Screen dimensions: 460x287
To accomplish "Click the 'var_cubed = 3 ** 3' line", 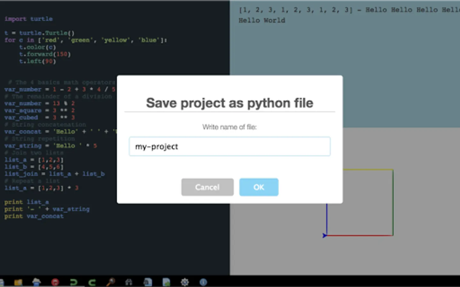I will [x=40, y=117].
